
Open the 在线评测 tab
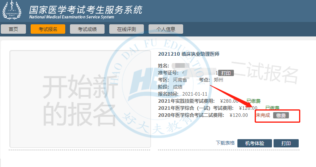(x=127, y=29)
